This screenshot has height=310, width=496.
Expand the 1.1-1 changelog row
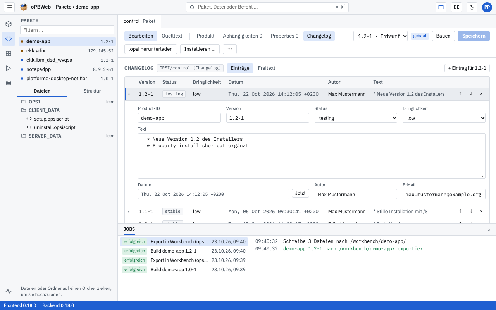129,212
